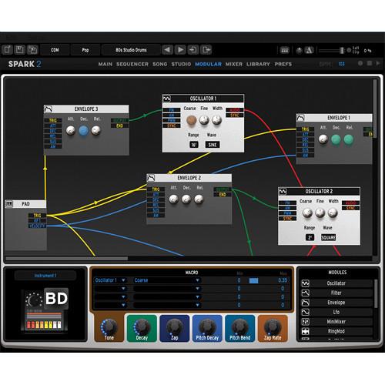The image size is (385, 385).
Task: Open the second macro row module dropdown
Action: [110, 289]
